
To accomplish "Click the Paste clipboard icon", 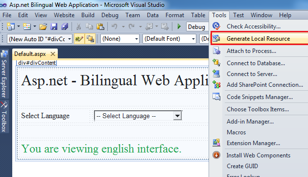I will tap(100, 26).
